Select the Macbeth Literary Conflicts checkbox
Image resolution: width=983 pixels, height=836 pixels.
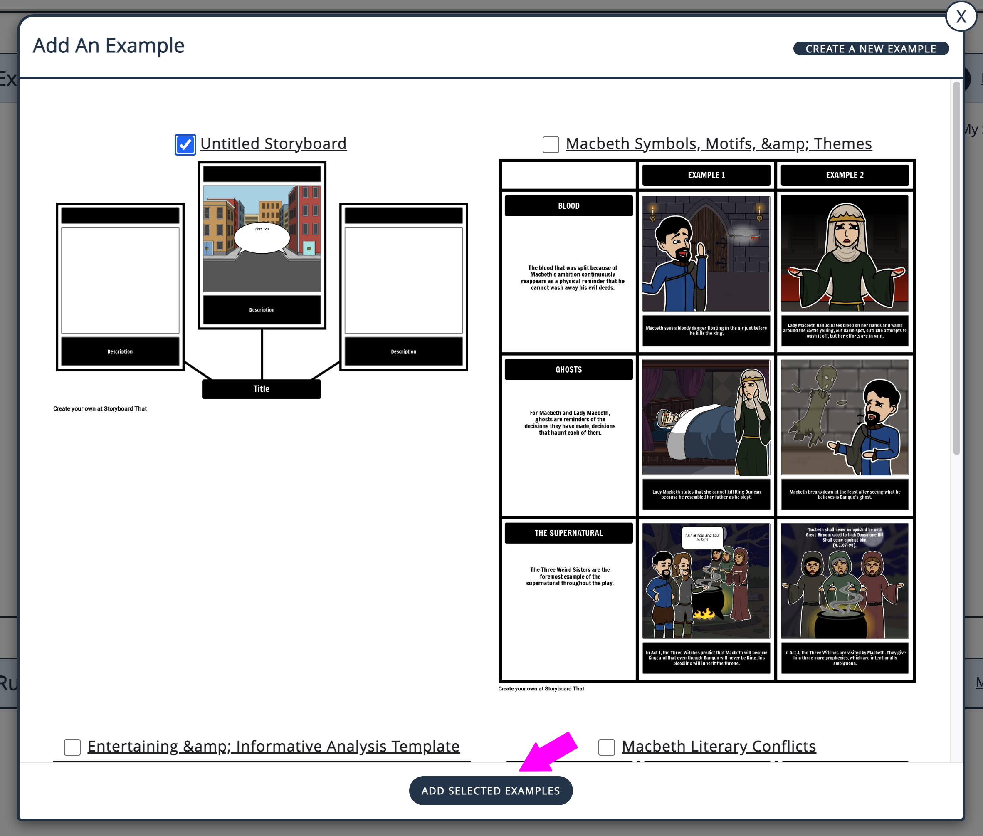click(x=606, y=747)
